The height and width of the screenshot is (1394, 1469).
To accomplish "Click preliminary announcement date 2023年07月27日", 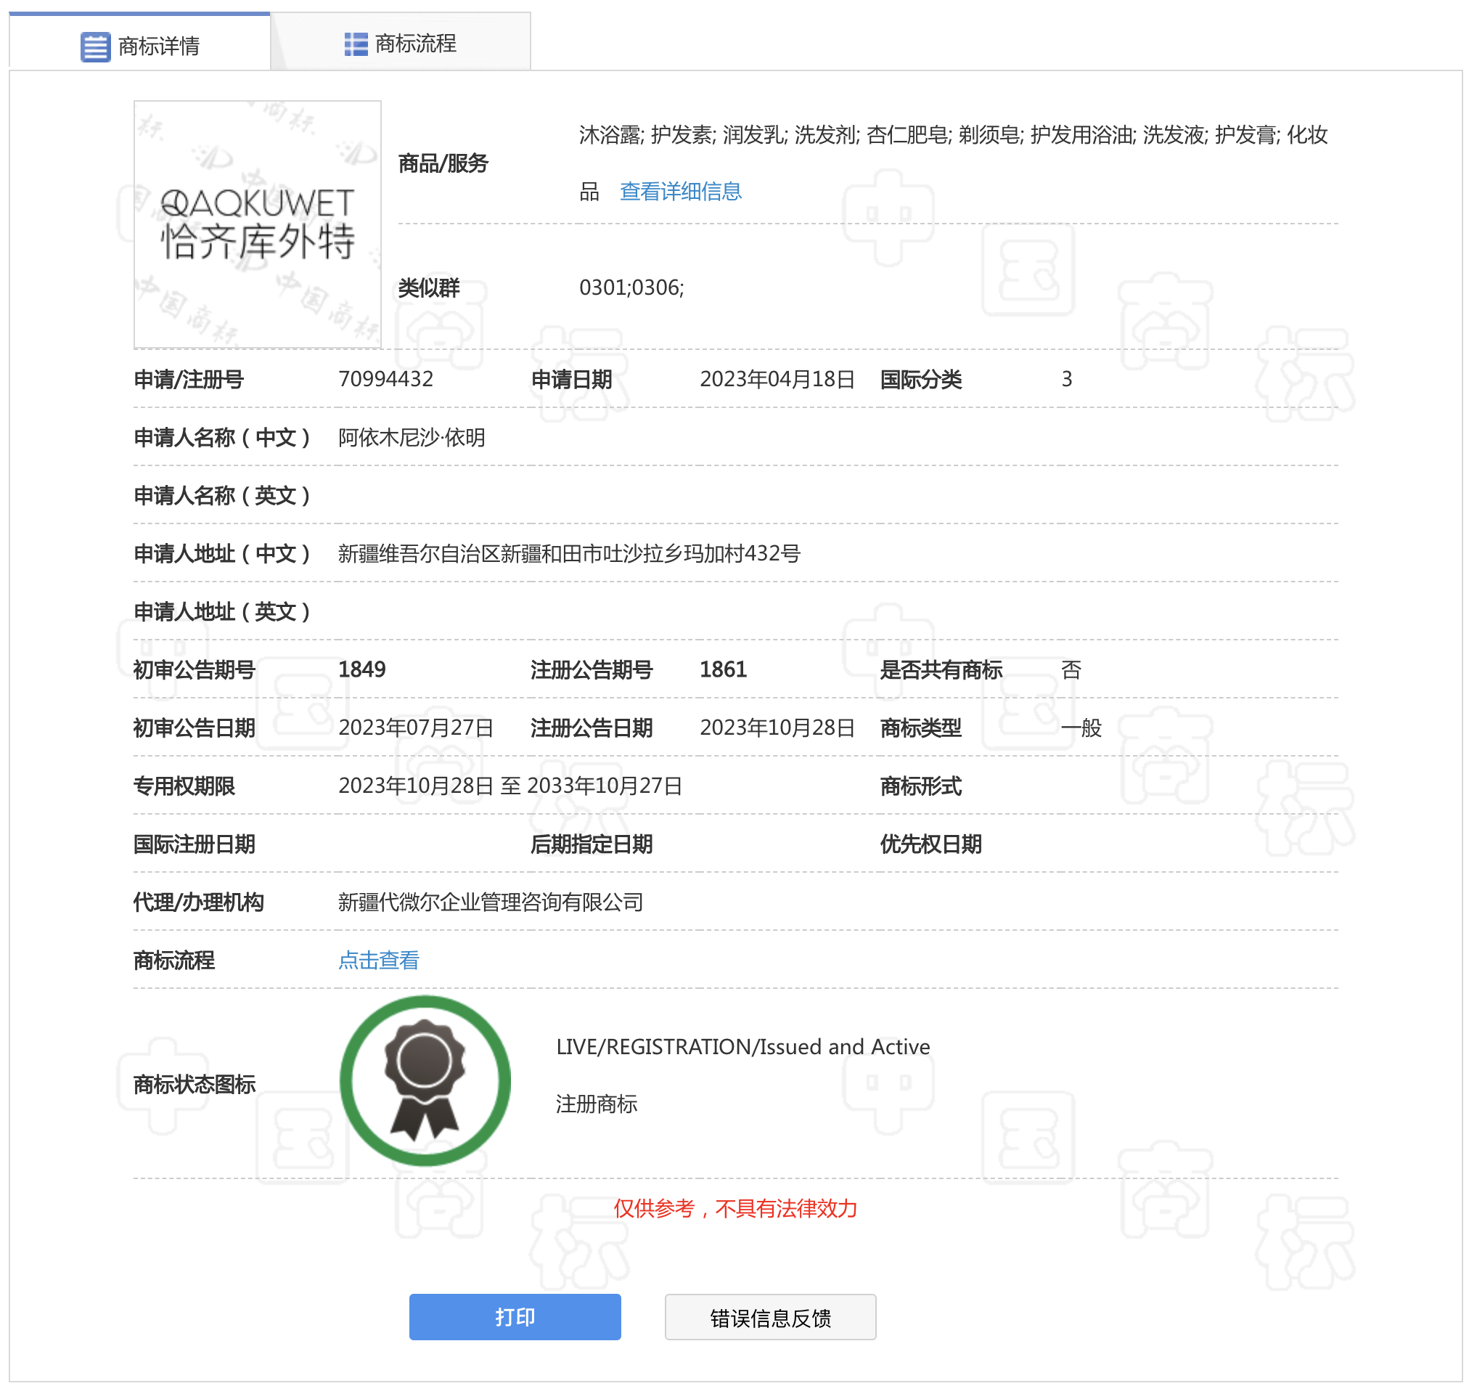I will tap(416, 727).
